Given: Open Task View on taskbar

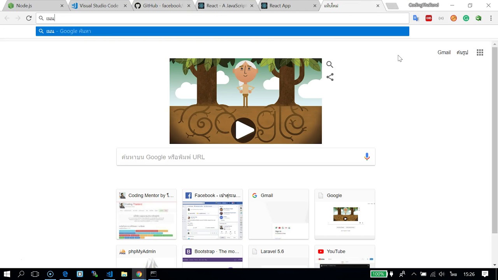Looking at the screenshot, I should (x=35, y=274).
